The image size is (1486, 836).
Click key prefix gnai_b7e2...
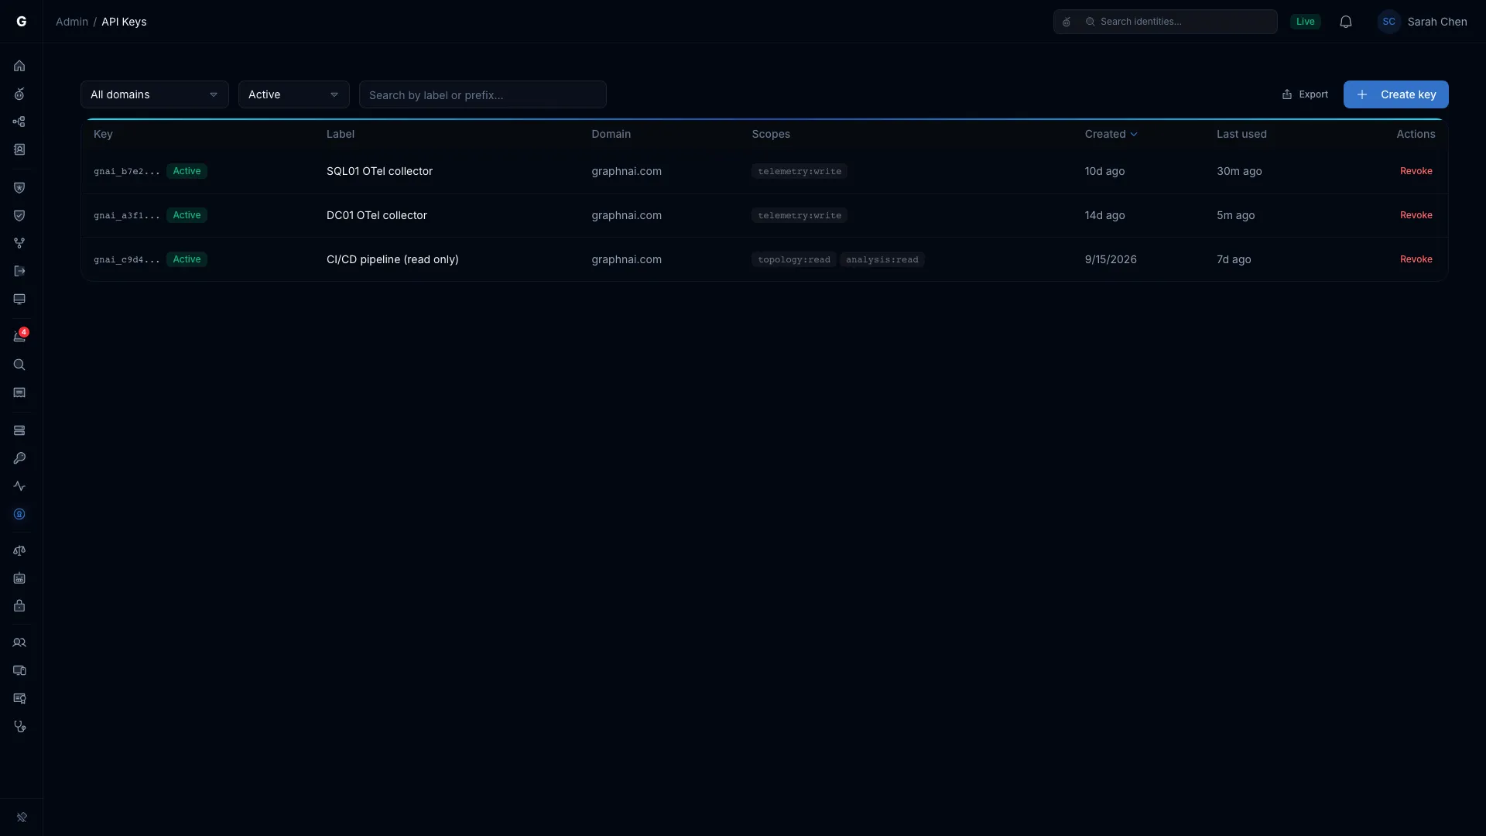(x=127, y=171)
